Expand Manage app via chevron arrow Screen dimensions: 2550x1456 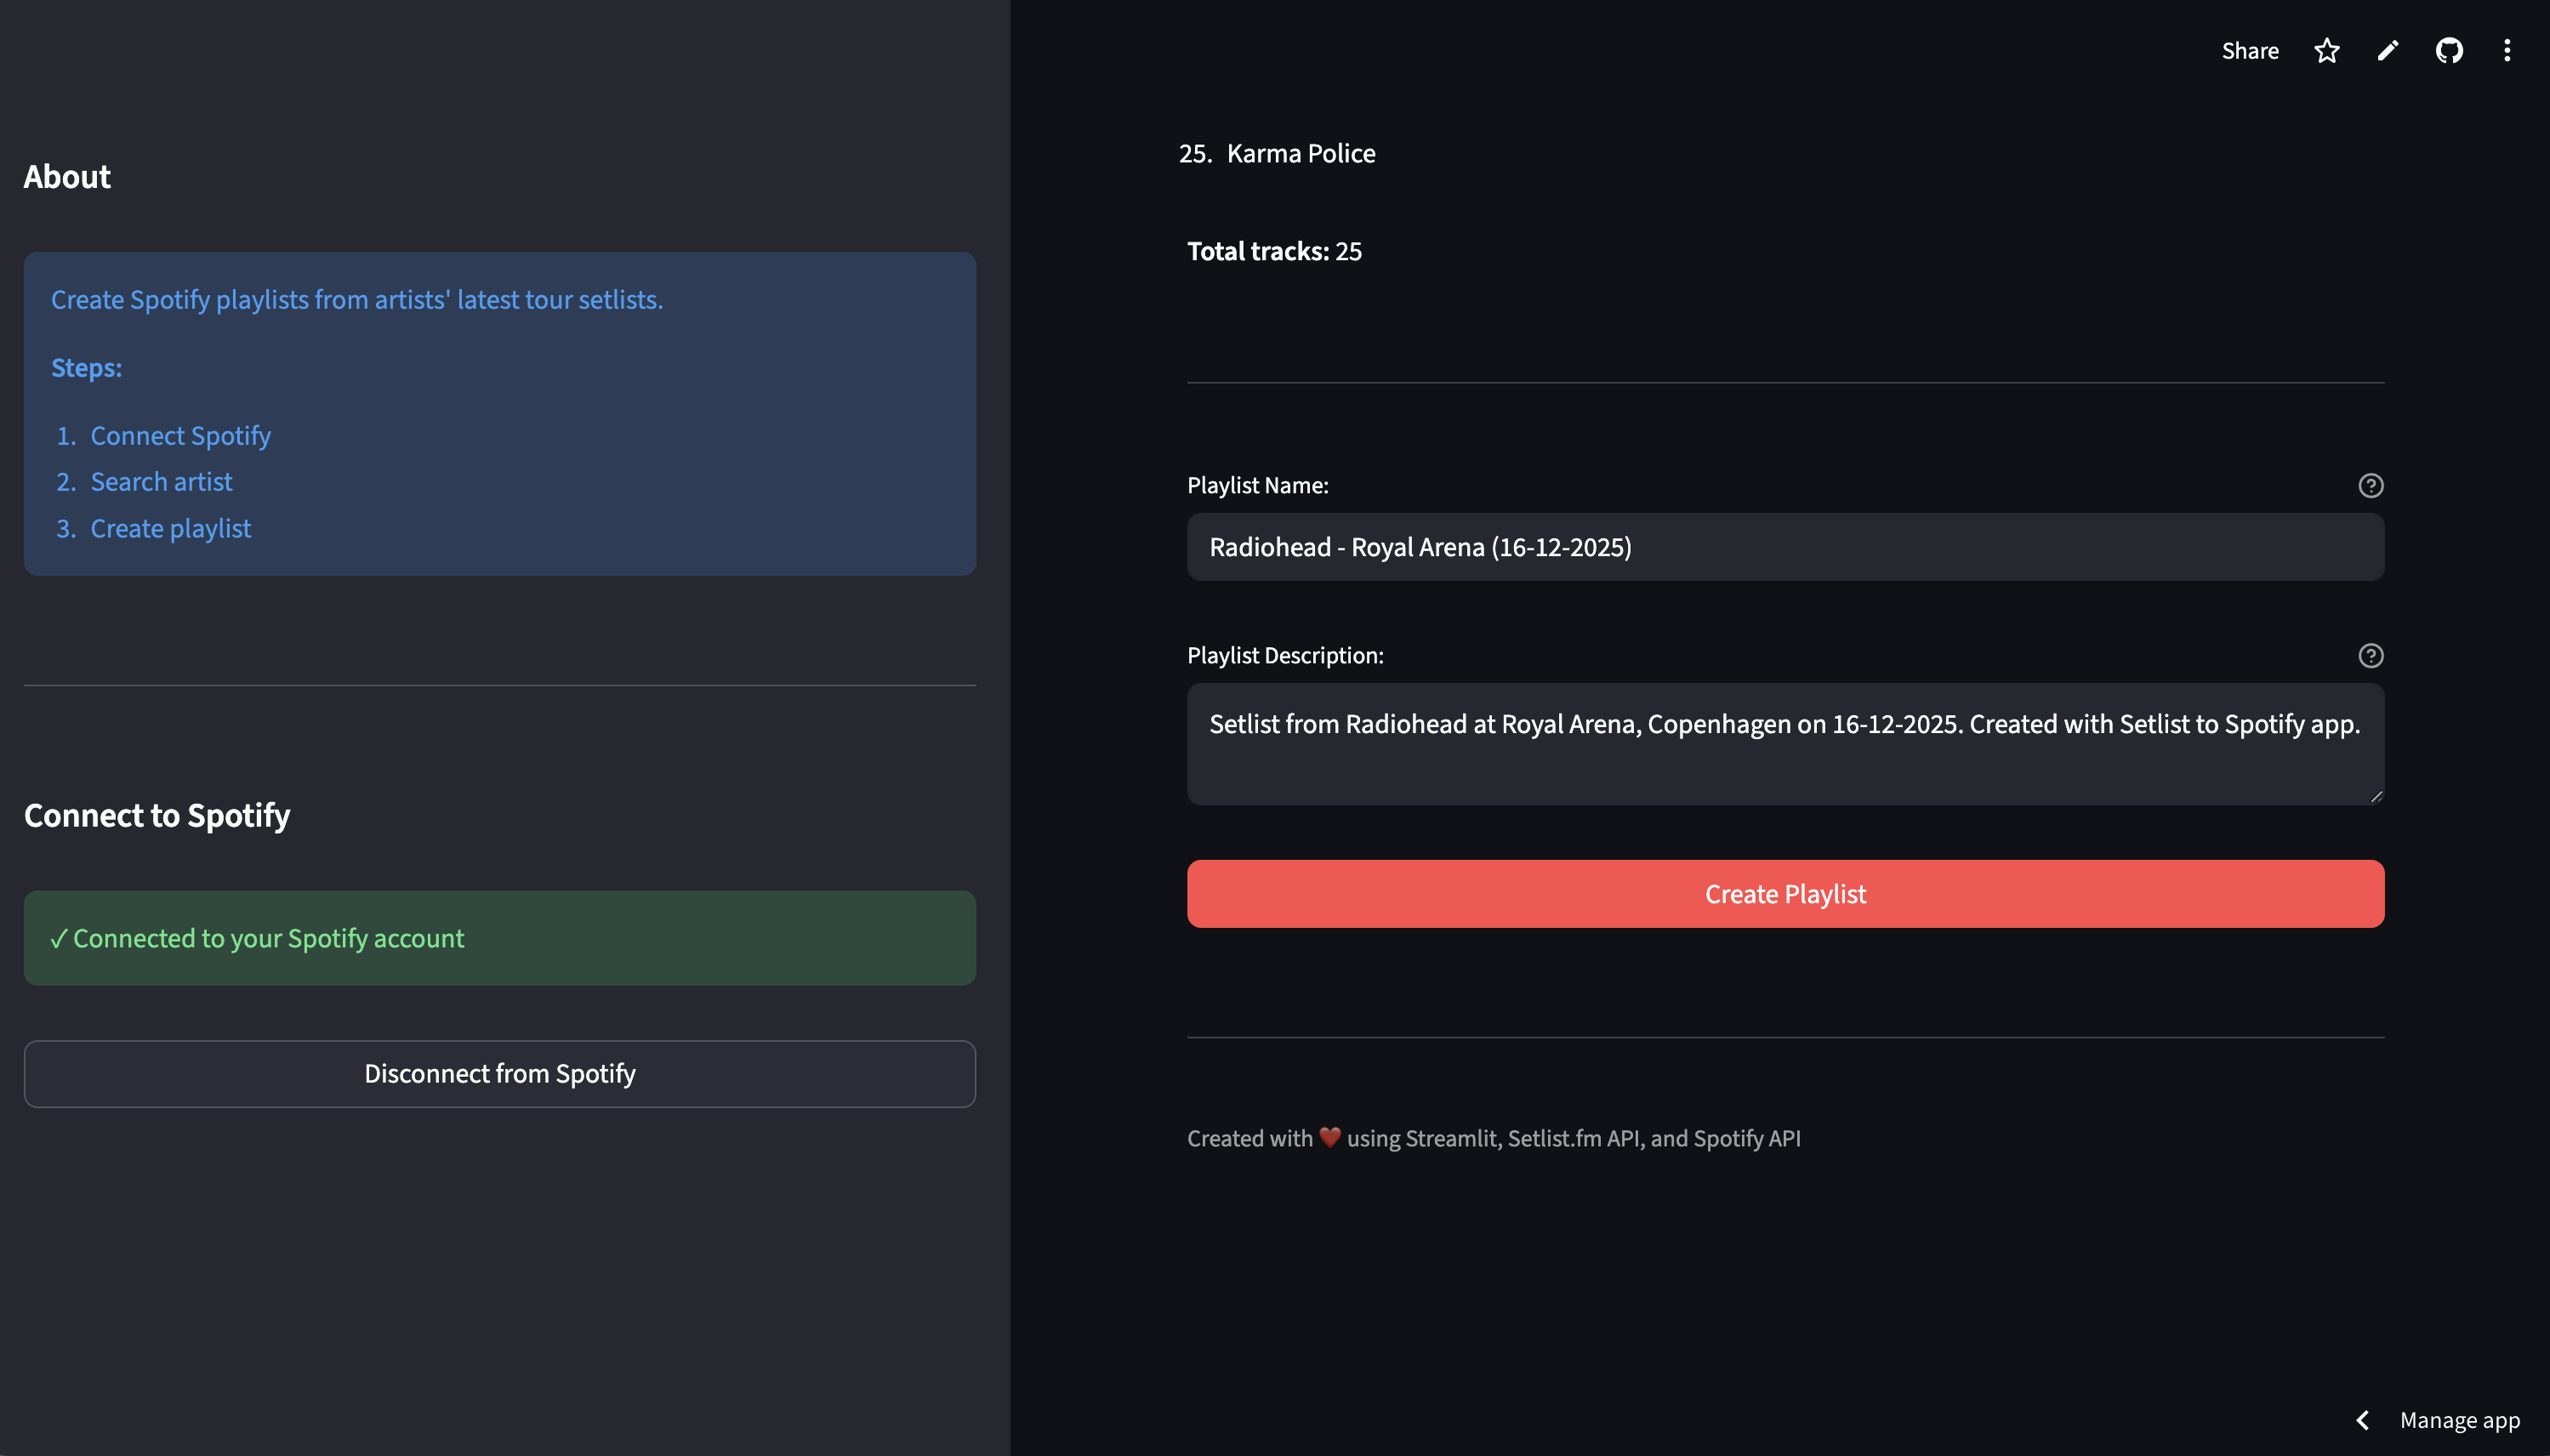point(2362,1420)
